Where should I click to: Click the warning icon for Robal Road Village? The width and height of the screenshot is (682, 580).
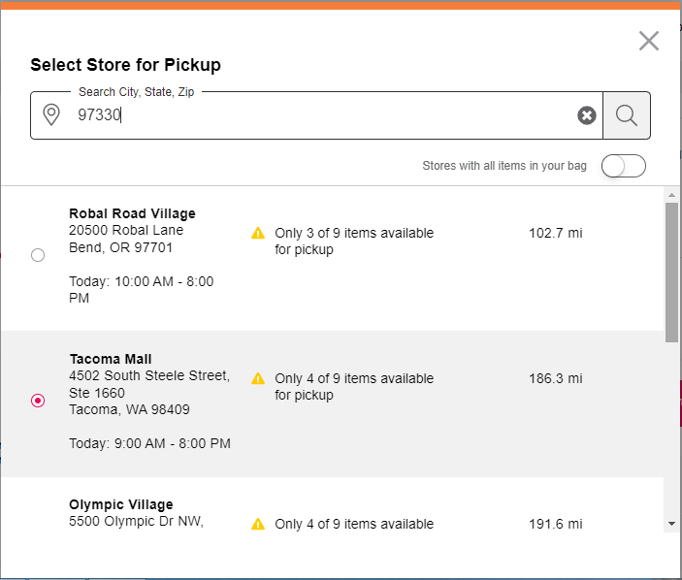[x=258, y=233]
